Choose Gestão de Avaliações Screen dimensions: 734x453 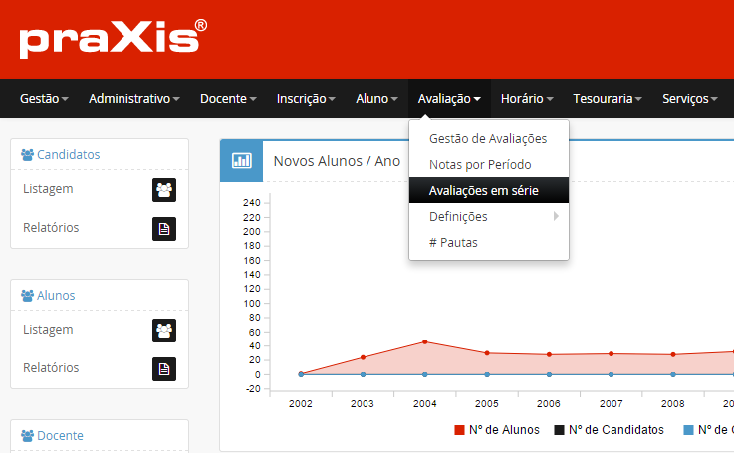[x=488, y=138]
